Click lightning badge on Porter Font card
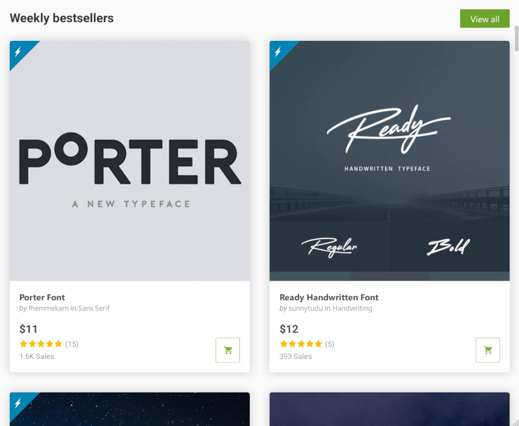 coord(18,51)
